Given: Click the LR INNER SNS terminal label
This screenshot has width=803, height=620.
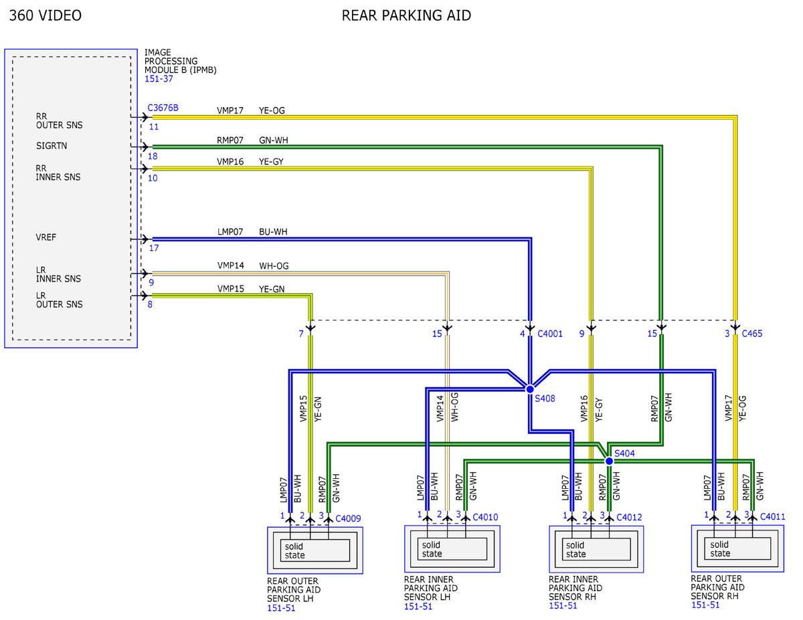Looking at the screenshot, I should (58, 274).
